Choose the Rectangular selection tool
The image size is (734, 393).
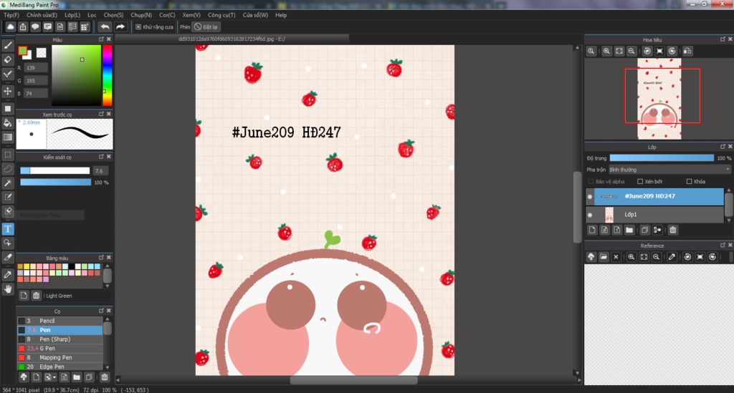click(7, 155)
